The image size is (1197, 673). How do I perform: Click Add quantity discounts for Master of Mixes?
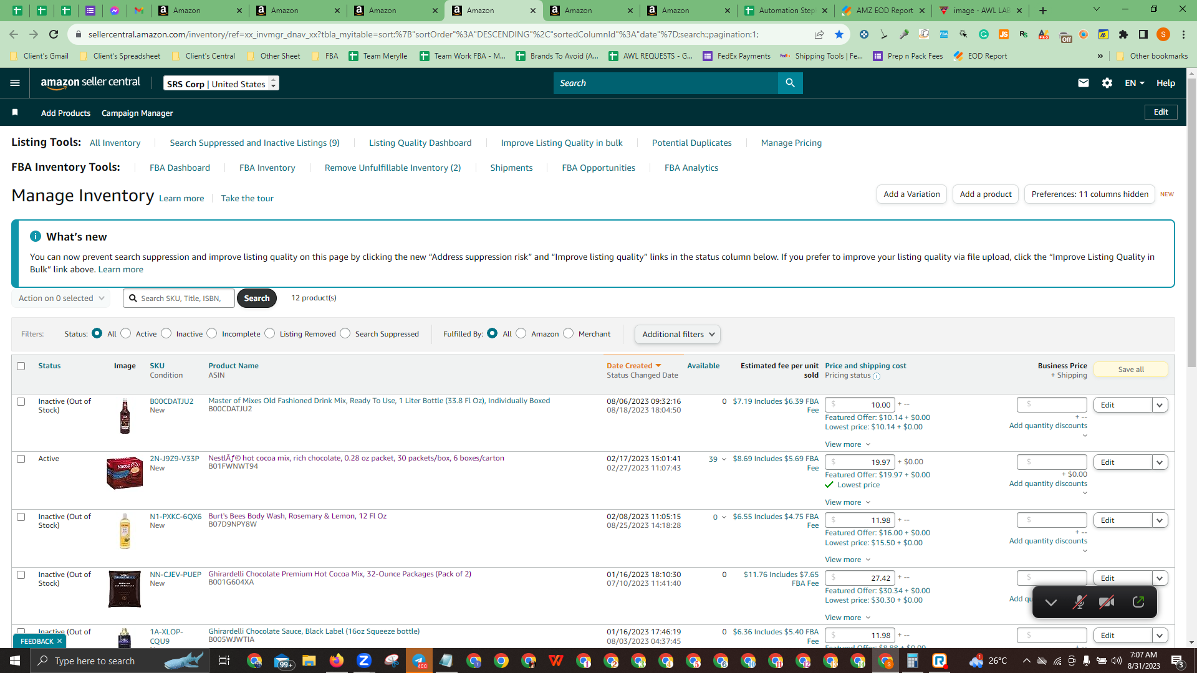1048,426
